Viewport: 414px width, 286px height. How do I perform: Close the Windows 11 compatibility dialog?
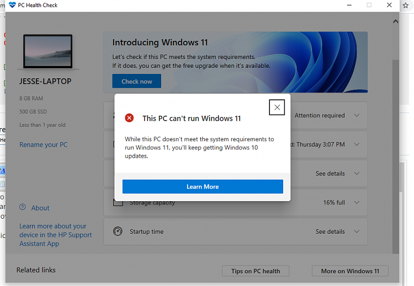coord(277,107)
